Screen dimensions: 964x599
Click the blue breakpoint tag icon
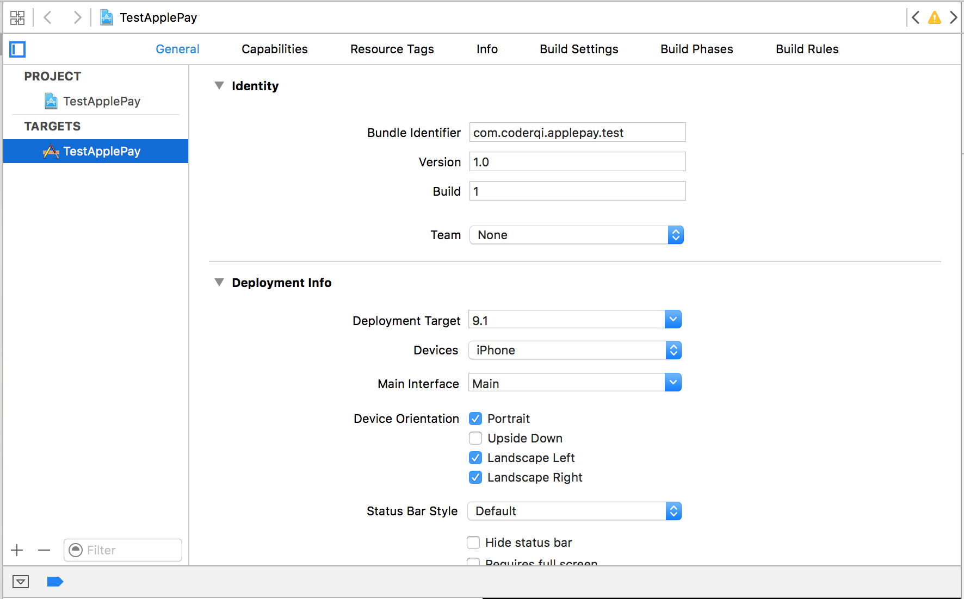tap(55, 582)
